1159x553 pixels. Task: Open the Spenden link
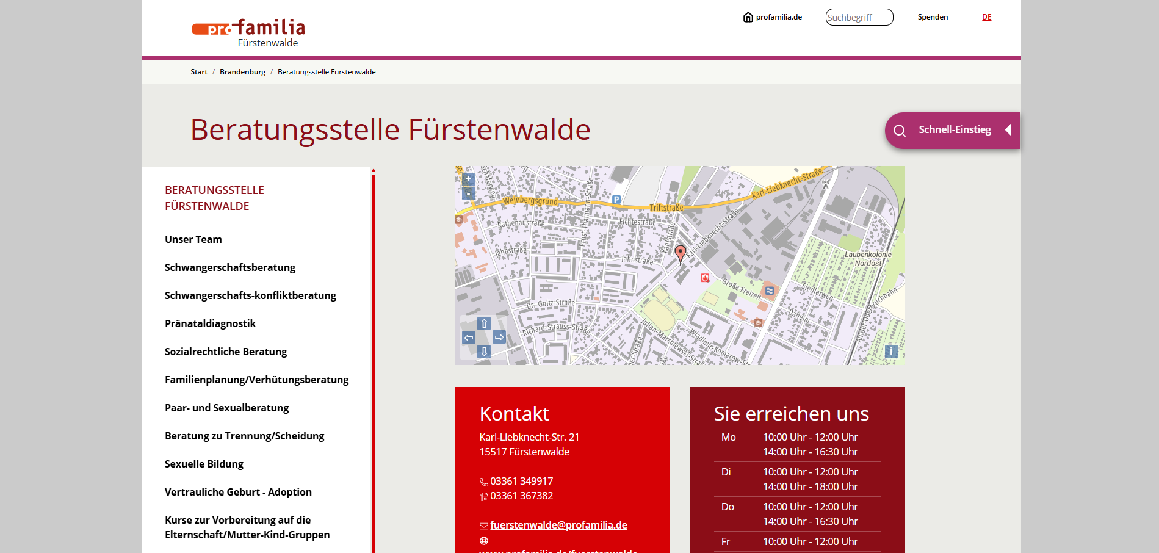click(x=933, y=17)
